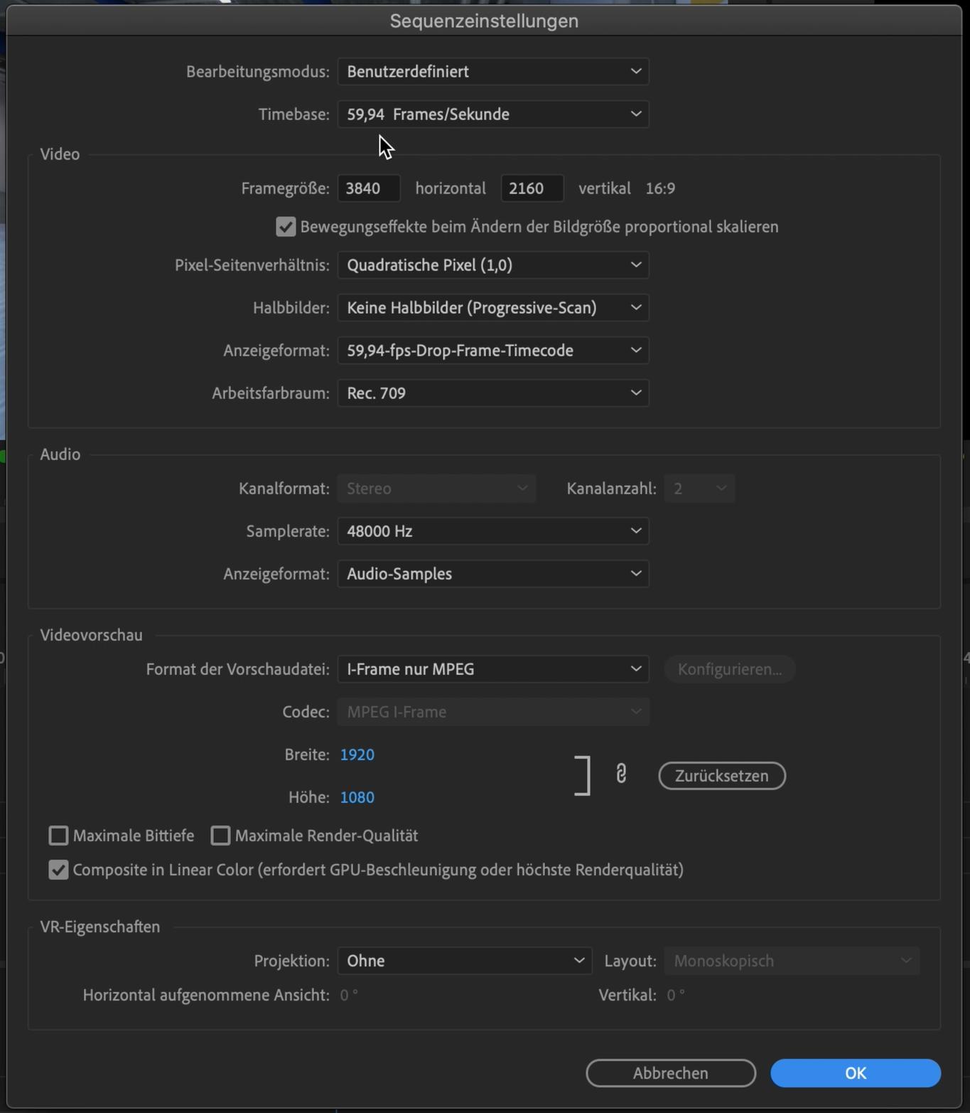Open the Samplerate 48000 Hz dropdown

[x=492, y=531]
